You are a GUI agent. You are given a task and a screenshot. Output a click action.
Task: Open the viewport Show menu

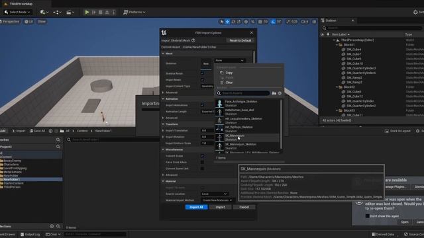pyautogui.click(x=42, y=22)
